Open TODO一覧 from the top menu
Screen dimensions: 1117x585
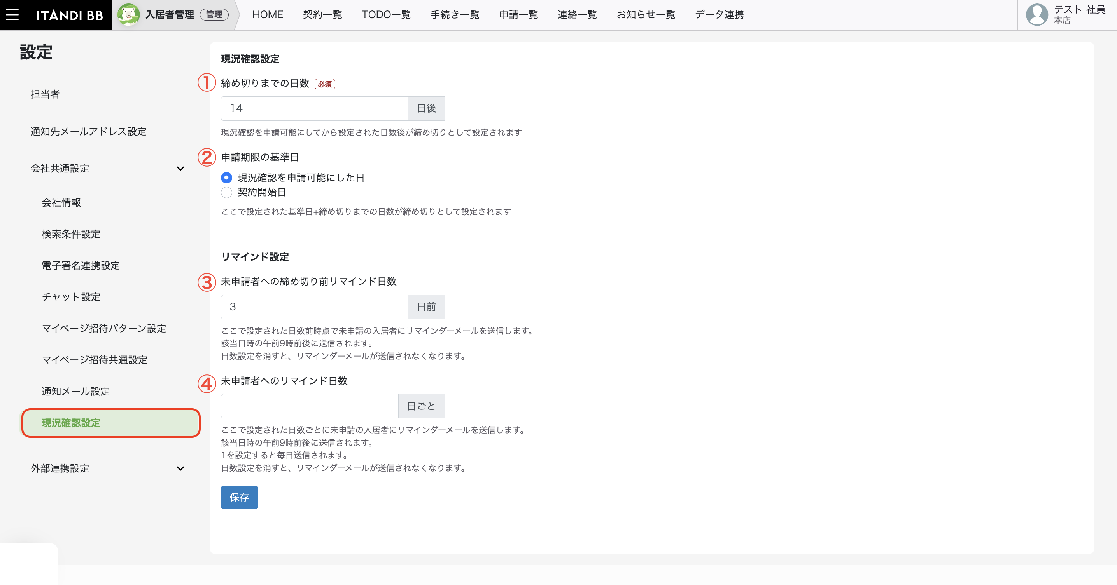tap(386, 15)
